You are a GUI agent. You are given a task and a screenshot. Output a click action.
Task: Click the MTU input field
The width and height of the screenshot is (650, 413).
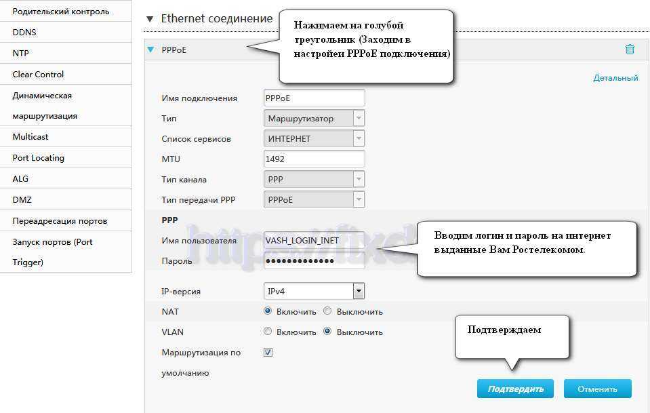[314, 159]
